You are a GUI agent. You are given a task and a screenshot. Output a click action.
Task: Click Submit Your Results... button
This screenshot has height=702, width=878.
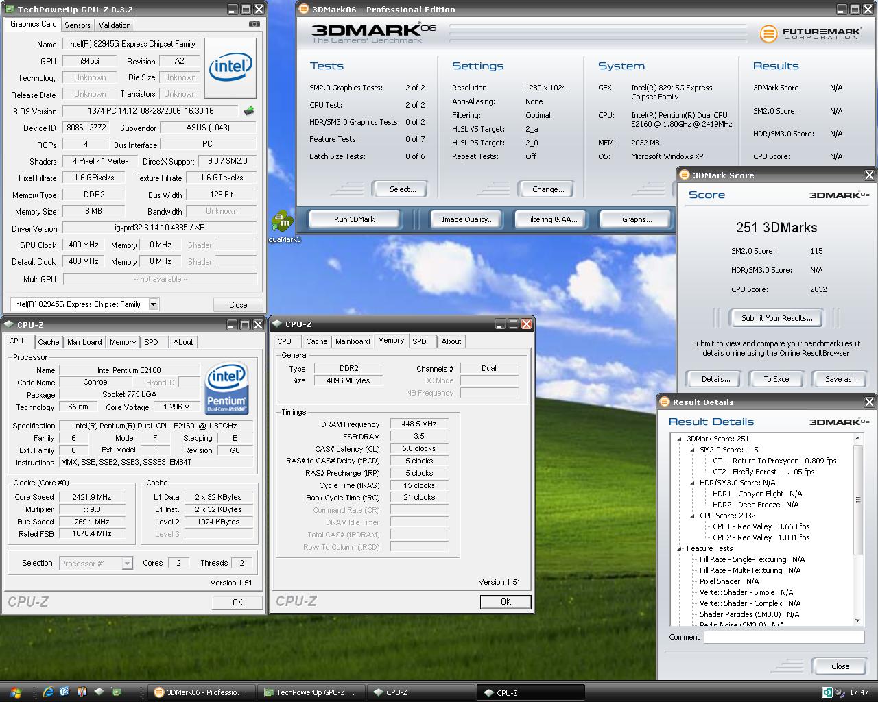[776, 318]
